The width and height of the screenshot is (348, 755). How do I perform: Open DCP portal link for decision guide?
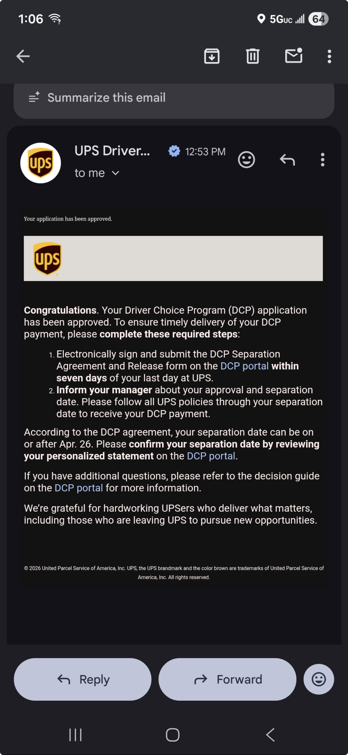[x=79, y=488]
